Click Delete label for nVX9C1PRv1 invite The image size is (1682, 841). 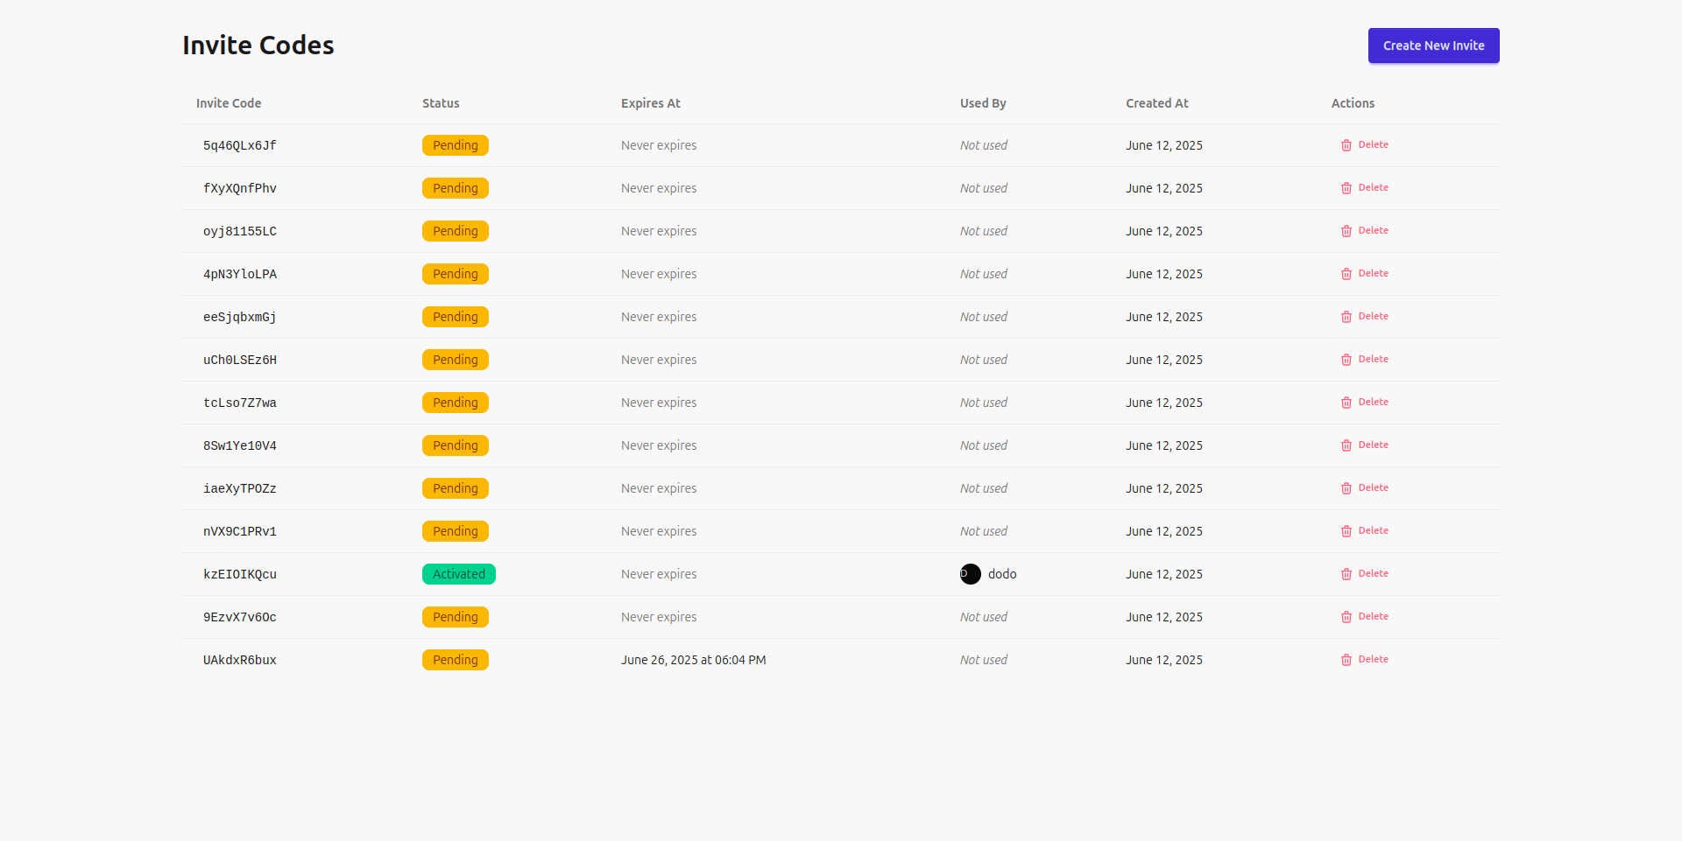[1373, 531]
